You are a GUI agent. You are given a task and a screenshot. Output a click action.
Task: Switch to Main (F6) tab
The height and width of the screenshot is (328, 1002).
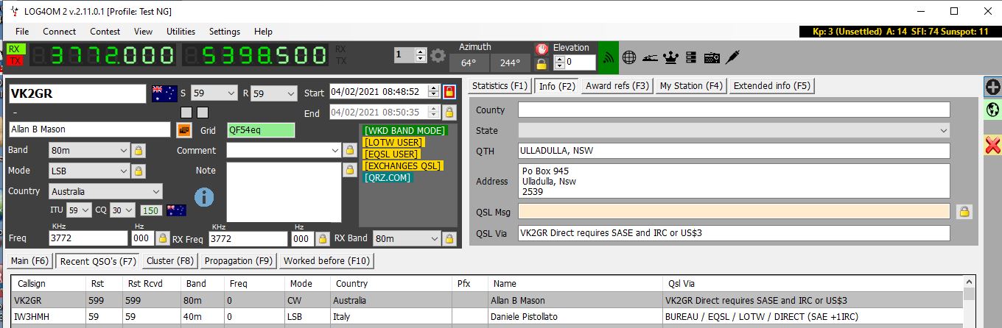point(30,261)
